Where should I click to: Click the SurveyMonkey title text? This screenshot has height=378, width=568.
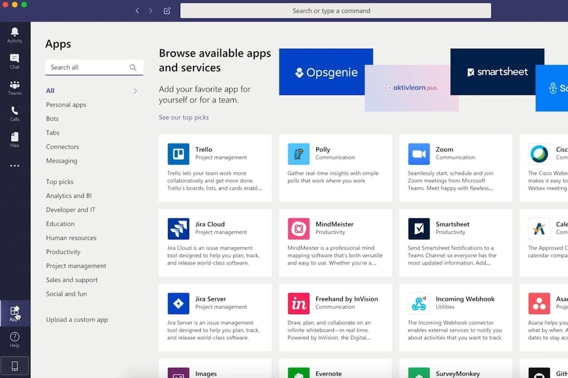point(458,374)
